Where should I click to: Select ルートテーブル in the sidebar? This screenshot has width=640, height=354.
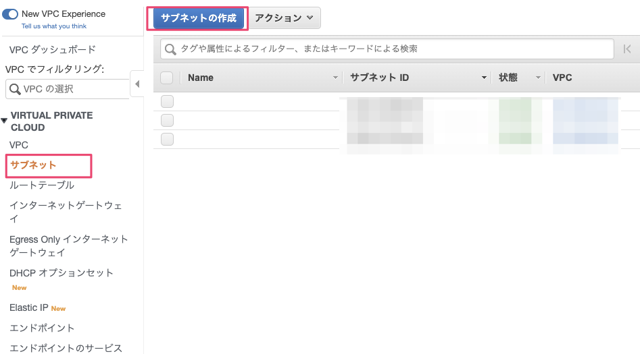tap(42, 185)
